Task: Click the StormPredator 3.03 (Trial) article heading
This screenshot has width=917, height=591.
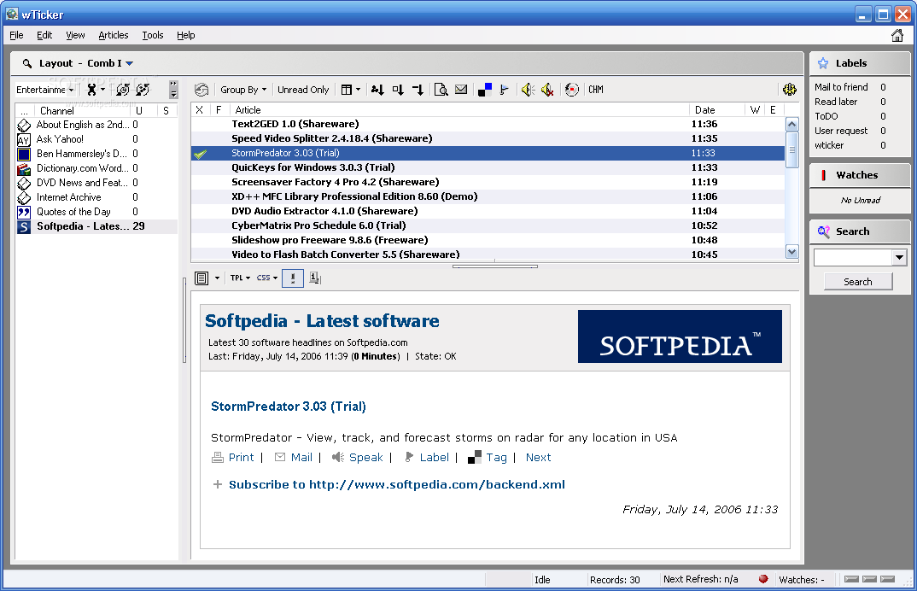Action: 289,407
